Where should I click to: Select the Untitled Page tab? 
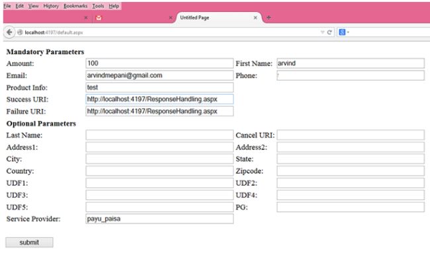(x=218, y=18)
